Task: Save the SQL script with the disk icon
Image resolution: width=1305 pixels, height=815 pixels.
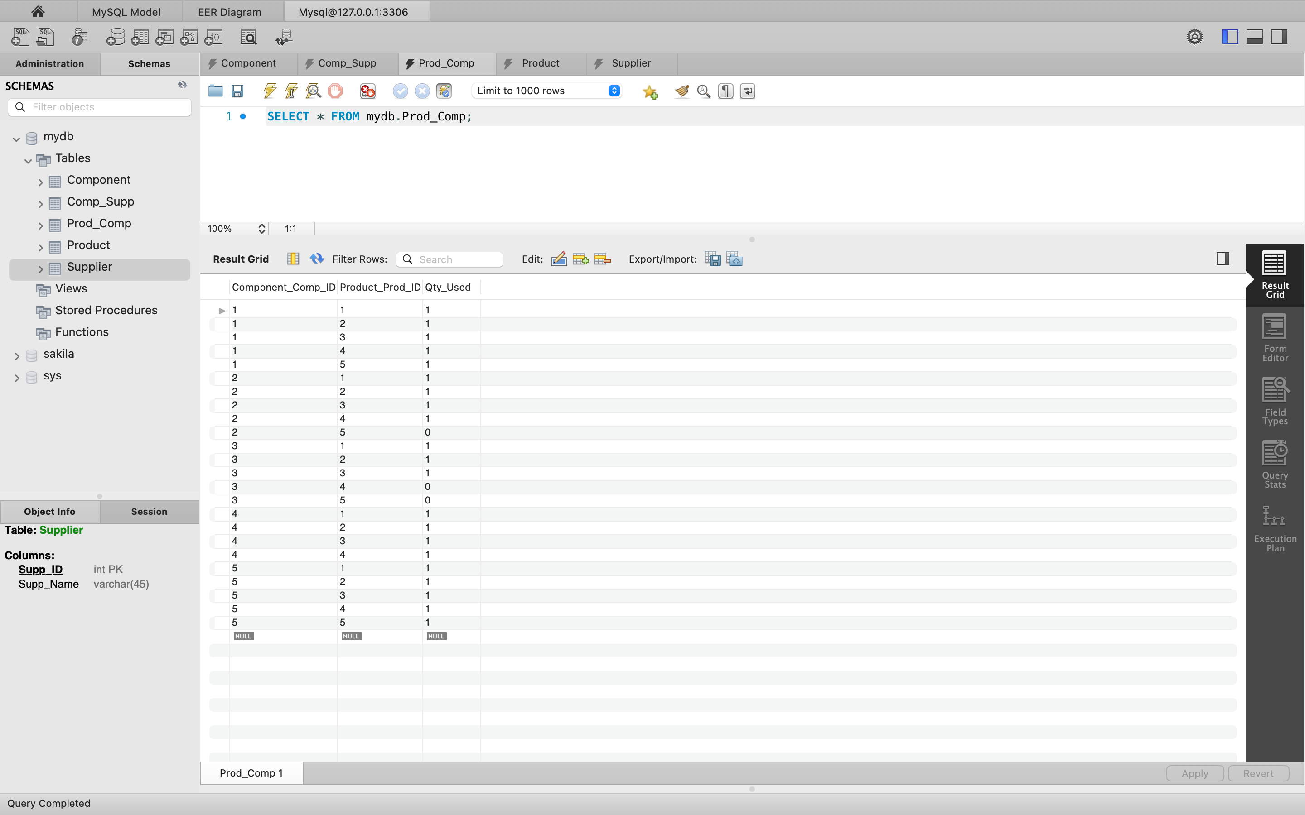Action: coord(237,91)
